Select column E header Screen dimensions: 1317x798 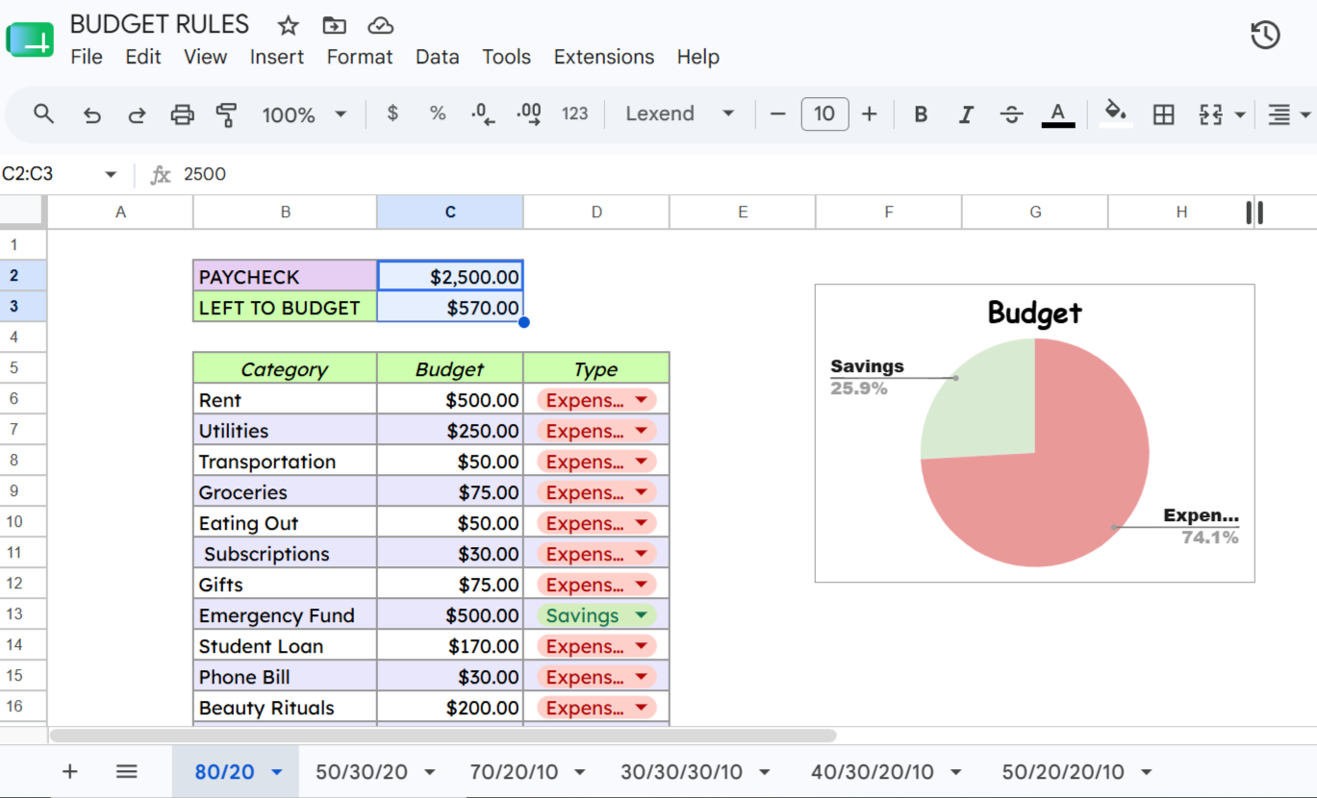tap(743, 212)
